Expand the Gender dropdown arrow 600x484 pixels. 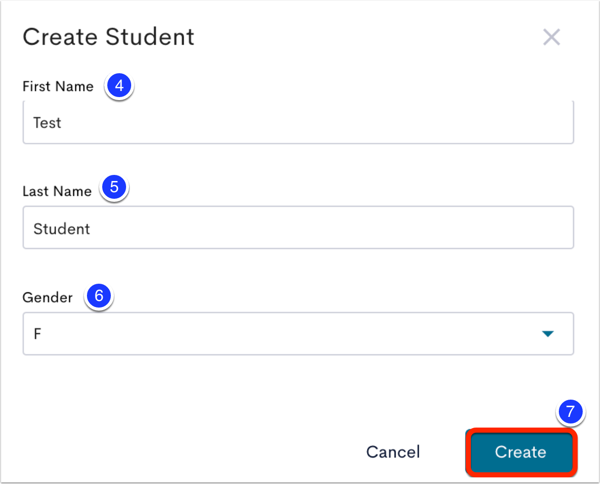[548, 334]
